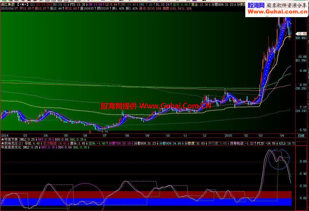Click the 分散70%:28.18 value
Image resolution: width=309 pixels, height=211 pixels.
(120, 143)
